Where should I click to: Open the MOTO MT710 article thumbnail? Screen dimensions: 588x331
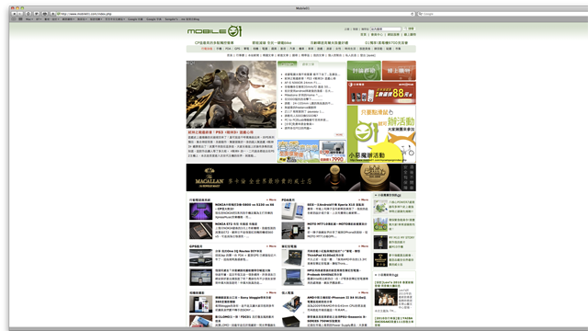tap(293, 231)
